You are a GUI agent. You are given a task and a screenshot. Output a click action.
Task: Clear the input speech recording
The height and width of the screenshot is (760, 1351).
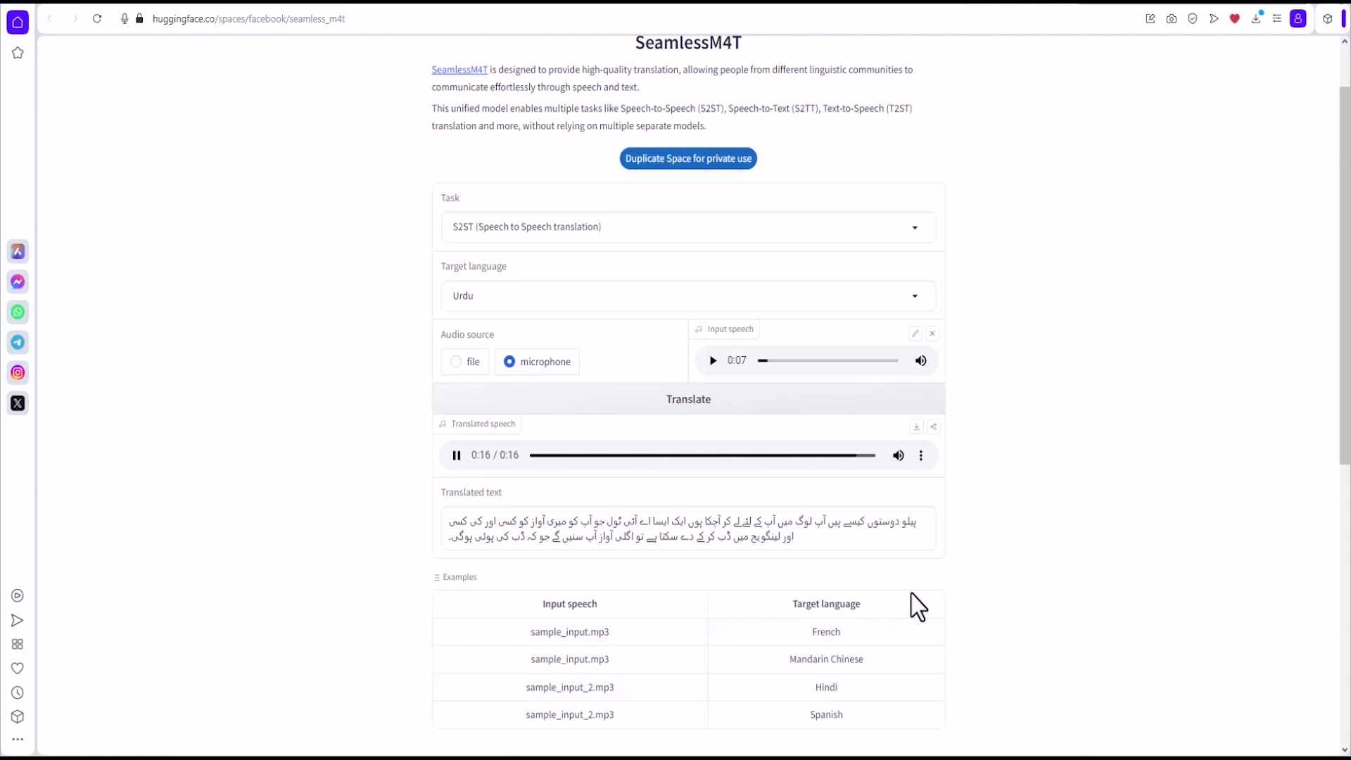pos(932,334)
